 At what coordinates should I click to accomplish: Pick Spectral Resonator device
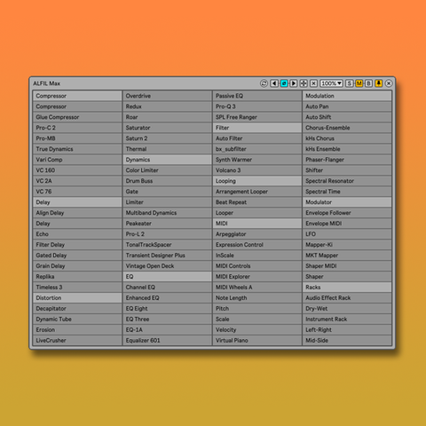(x=347, y=181)
